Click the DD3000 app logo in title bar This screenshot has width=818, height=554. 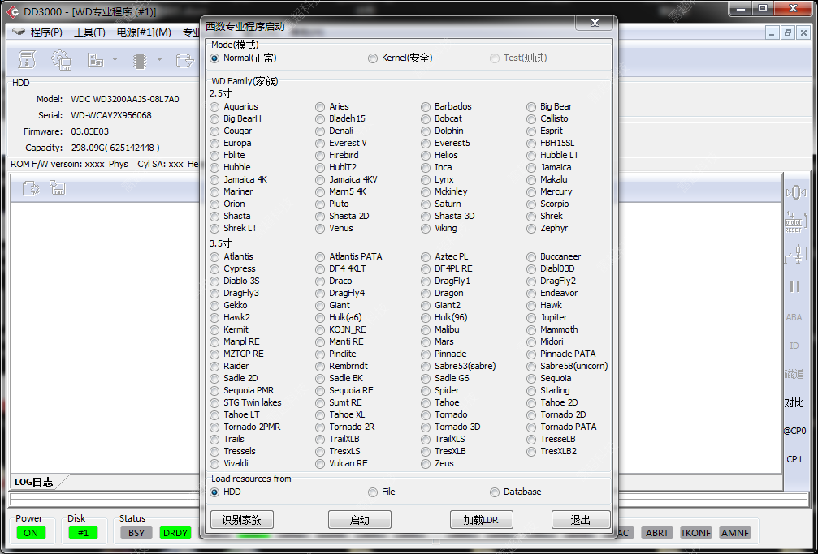(12, 11)
